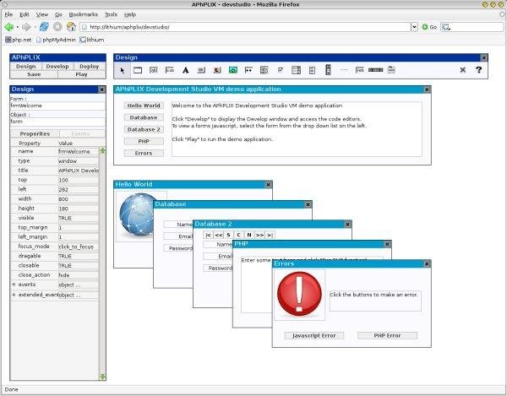Viewport: 507px width, 396px height.
Task: Click the Database 2 button in demo form
Action: click(144, 129)
